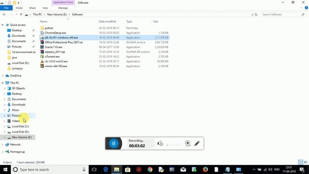Go to This PC in the breadcrumb

click(x=38, y=14)
